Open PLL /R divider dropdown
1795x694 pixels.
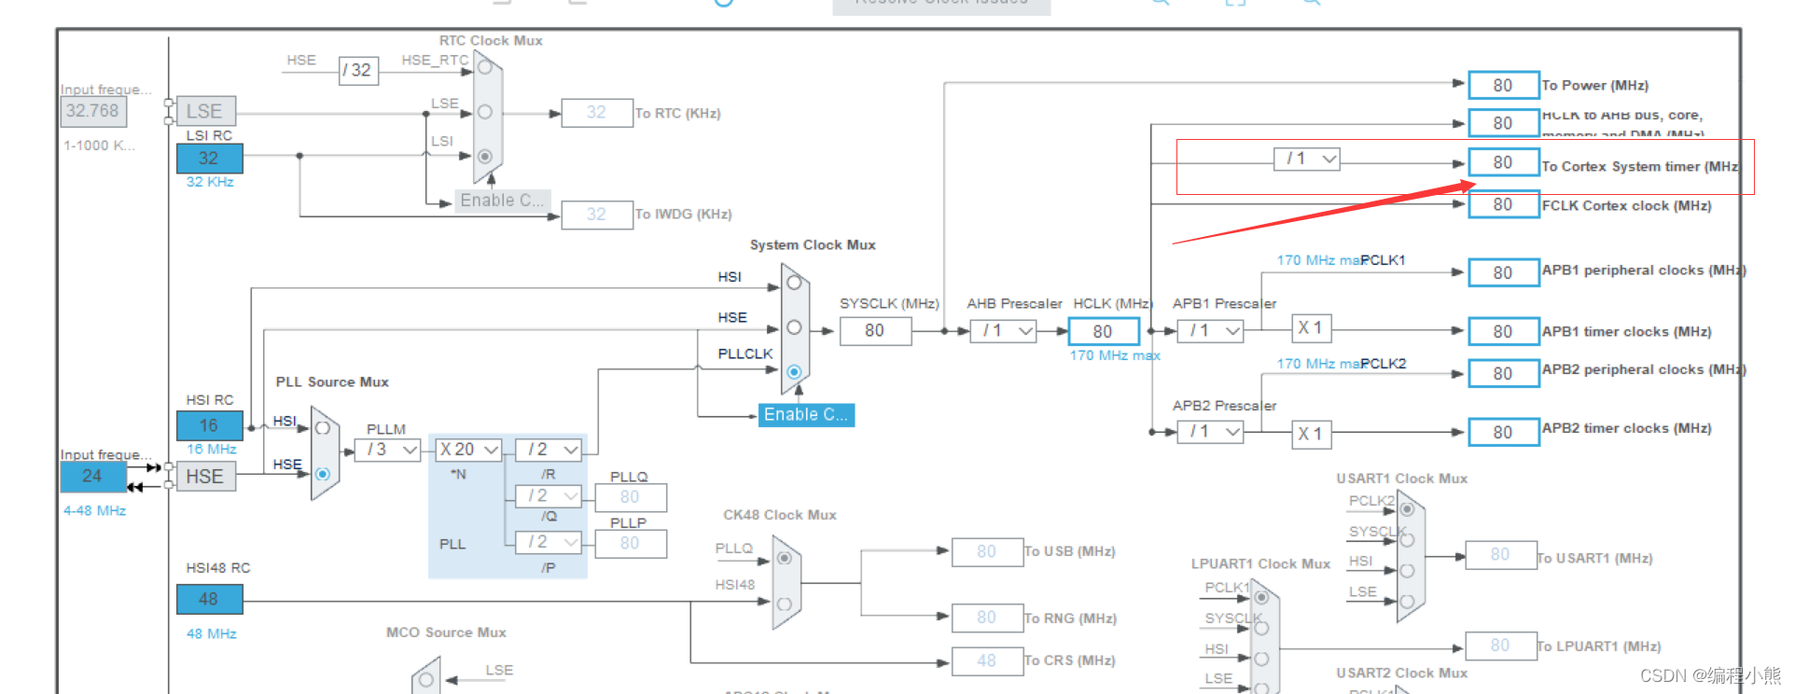549,450
